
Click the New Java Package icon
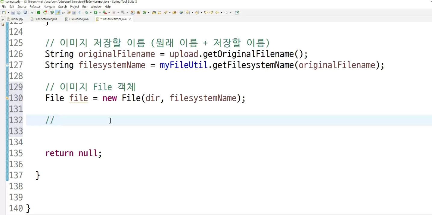138,12
